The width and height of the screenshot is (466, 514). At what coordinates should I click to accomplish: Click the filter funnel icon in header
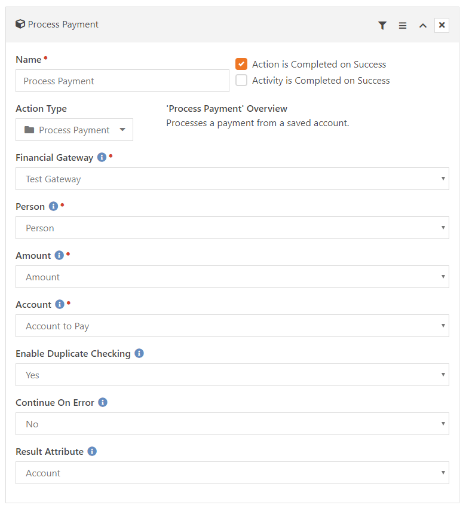382,25
